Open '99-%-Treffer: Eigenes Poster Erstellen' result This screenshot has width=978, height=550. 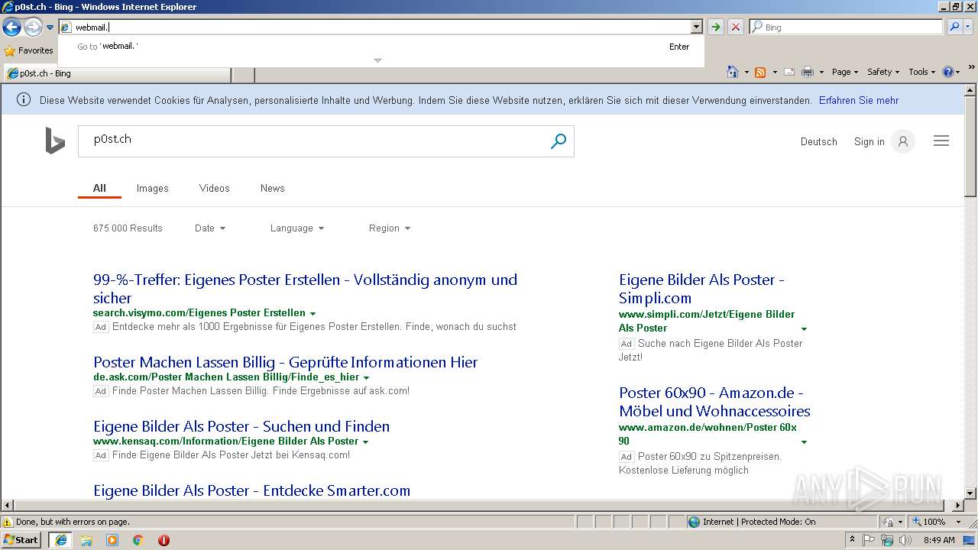click(x=305, y=289)
